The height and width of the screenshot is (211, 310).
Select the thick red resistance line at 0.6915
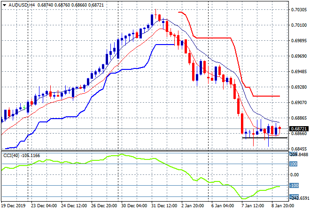(266, 96)
